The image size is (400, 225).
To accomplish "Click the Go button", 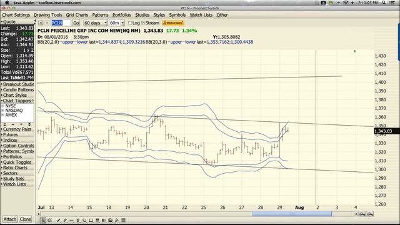I will pos(76,23).
